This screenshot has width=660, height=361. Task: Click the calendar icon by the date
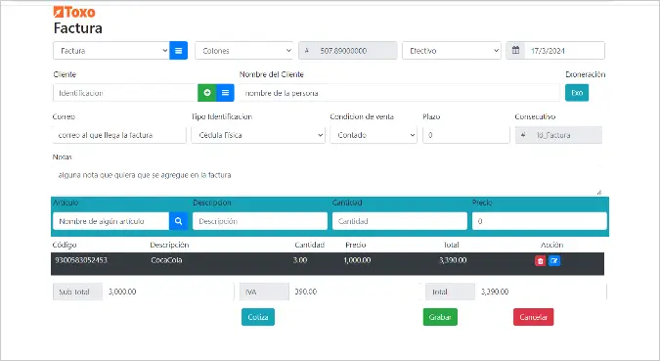pyautogui.click(x=515, y=51)
